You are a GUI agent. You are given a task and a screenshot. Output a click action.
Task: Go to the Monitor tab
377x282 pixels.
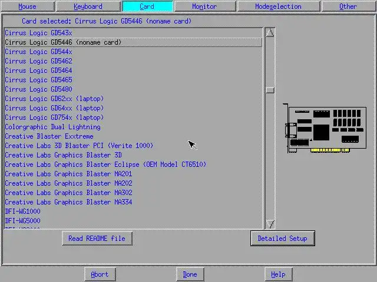(x=204, y=6)
